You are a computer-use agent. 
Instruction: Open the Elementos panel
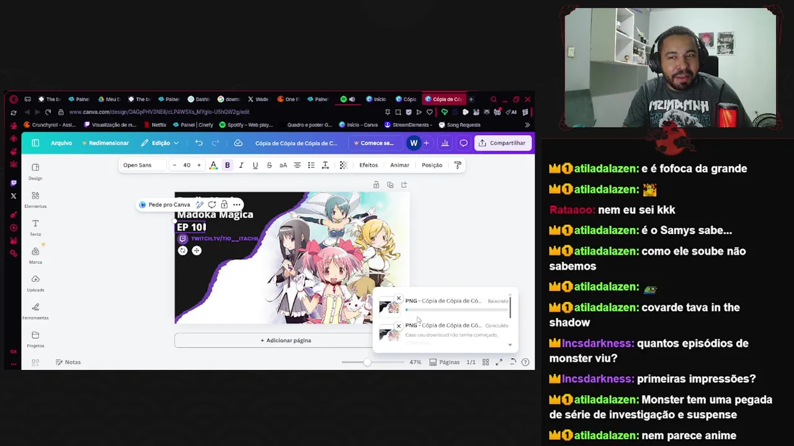35,199
